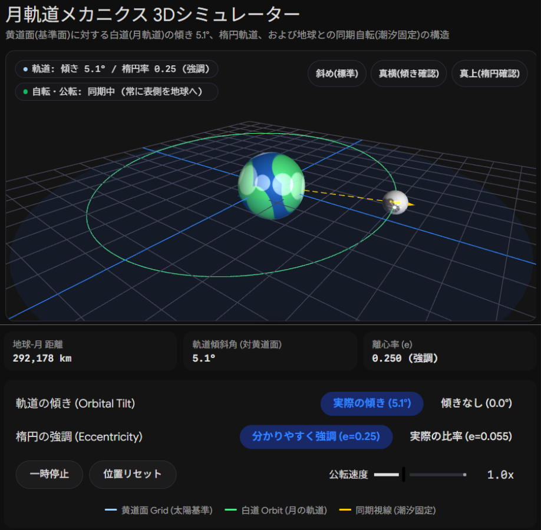Click the 公転速度 label

tap(348, 475)
